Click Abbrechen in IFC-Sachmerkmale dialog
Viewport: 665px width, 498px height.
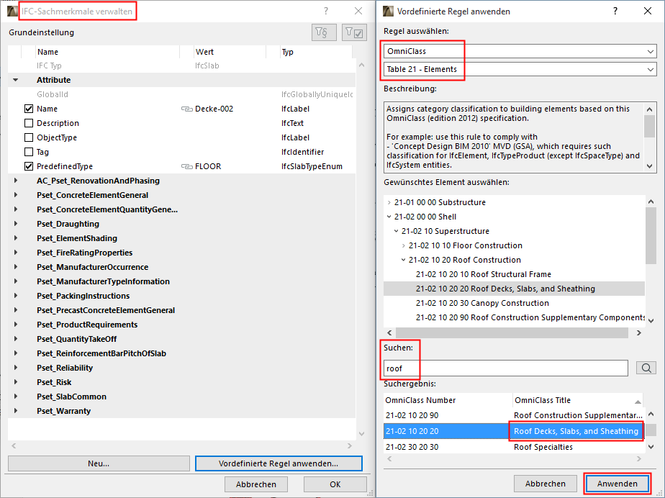coord(256,484)
